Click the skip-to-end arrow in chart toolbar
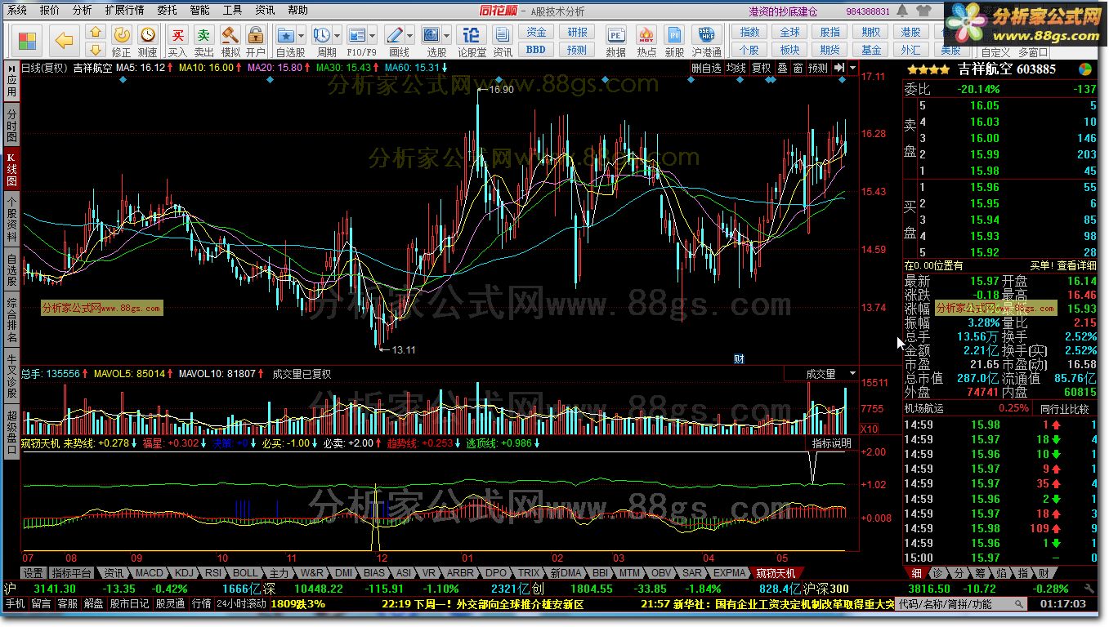The height and width of the screenshot is (627, 1109). (x=838, y=69)
